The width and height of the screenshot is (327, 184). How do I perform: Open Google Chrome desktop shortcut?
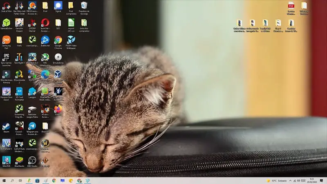click(x=58, y=43)
